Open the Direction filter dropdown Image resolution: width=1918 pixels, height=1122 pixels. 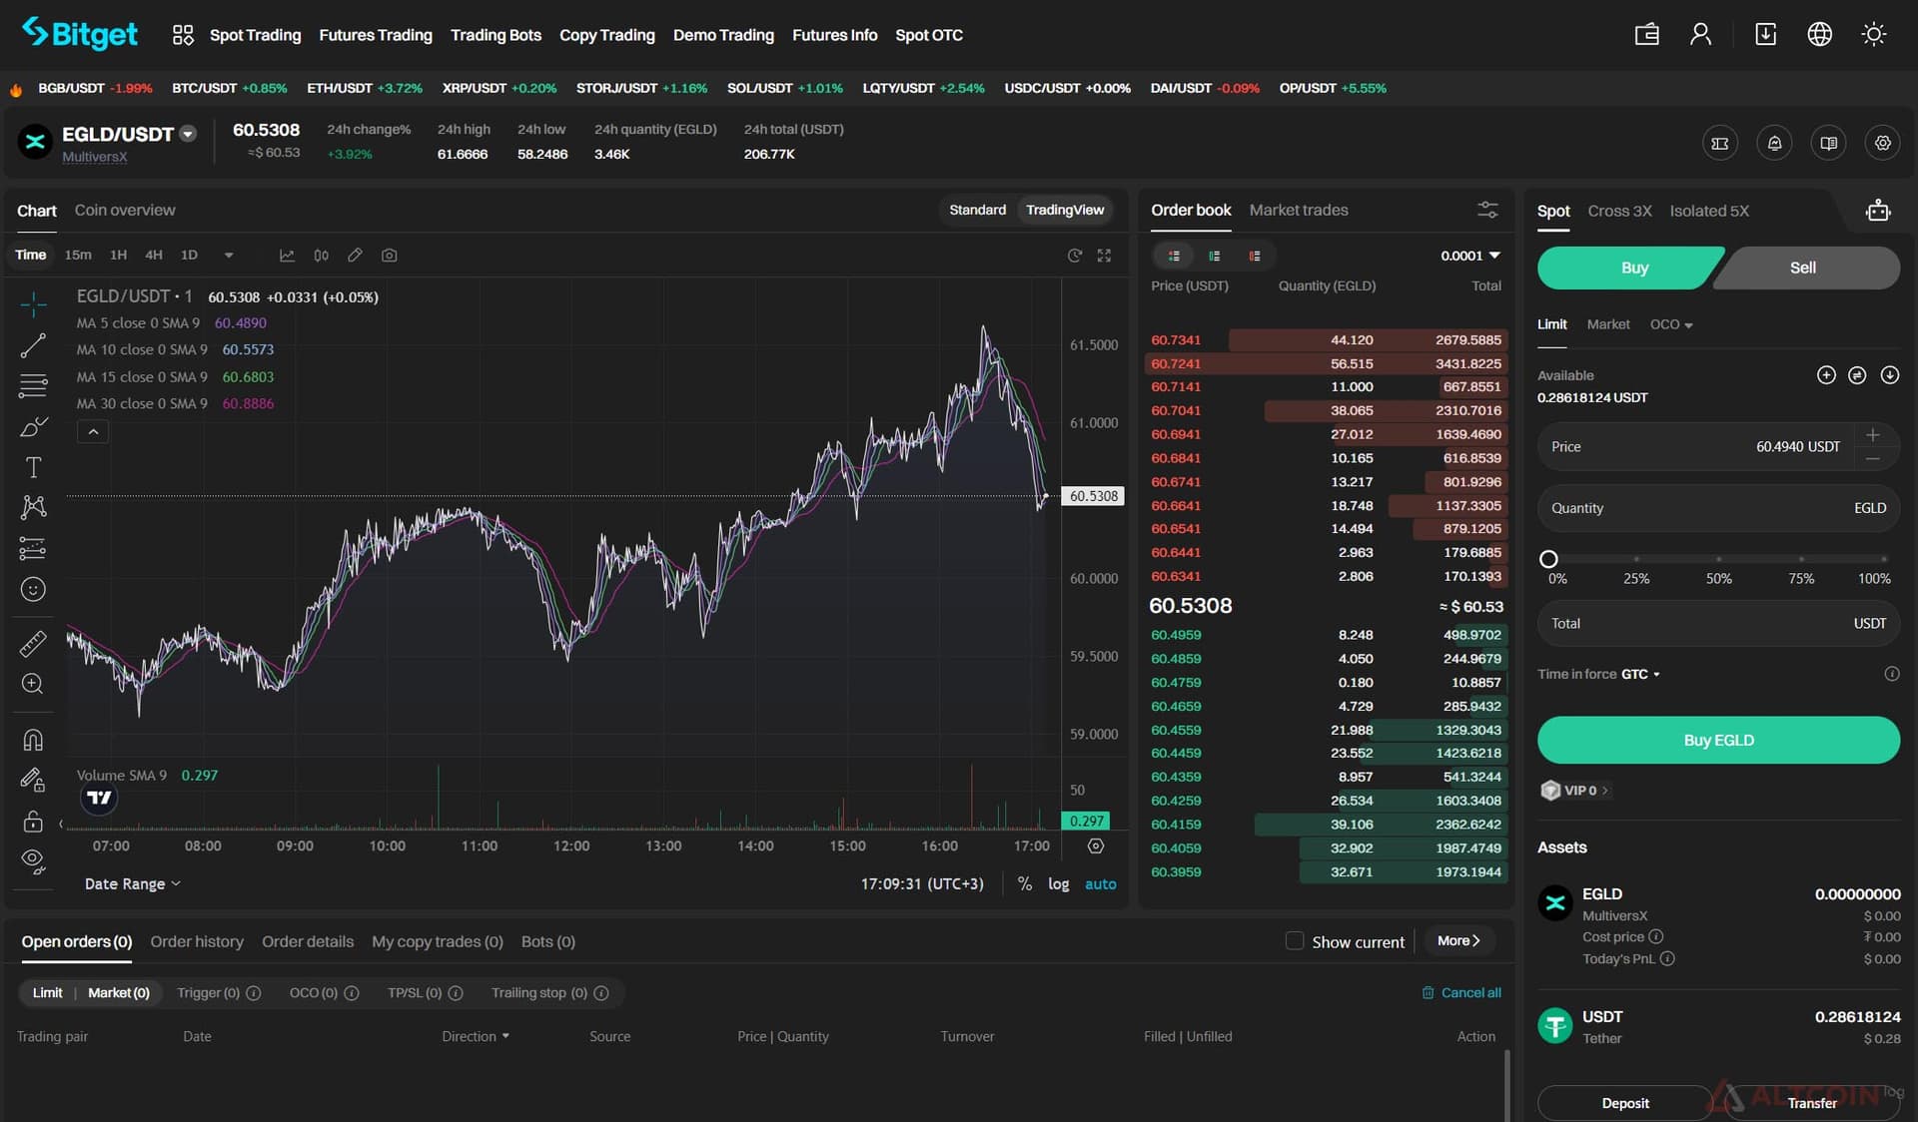[476, 1036]
